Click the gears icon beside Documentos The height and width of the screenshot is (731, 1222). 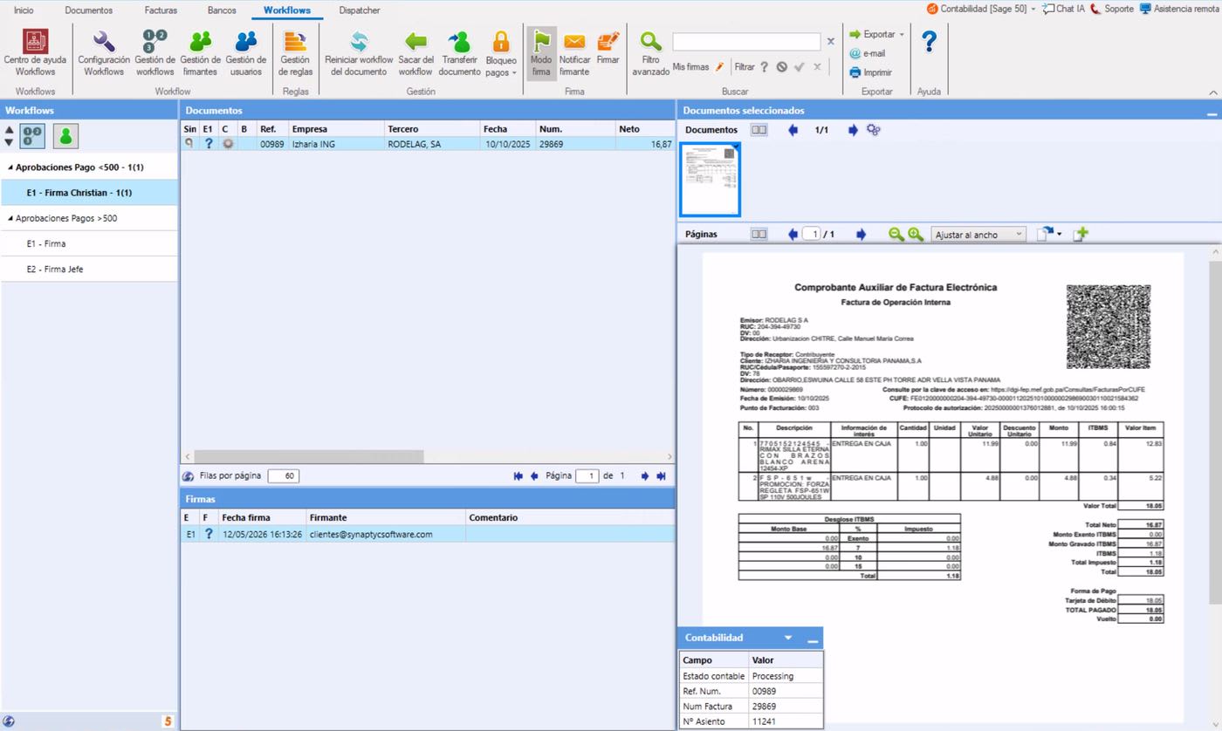tap(874, 130)
